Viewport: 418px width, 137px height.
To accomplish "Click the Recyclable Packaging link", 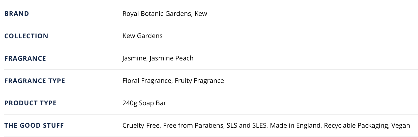I will [x=356, y=125].
